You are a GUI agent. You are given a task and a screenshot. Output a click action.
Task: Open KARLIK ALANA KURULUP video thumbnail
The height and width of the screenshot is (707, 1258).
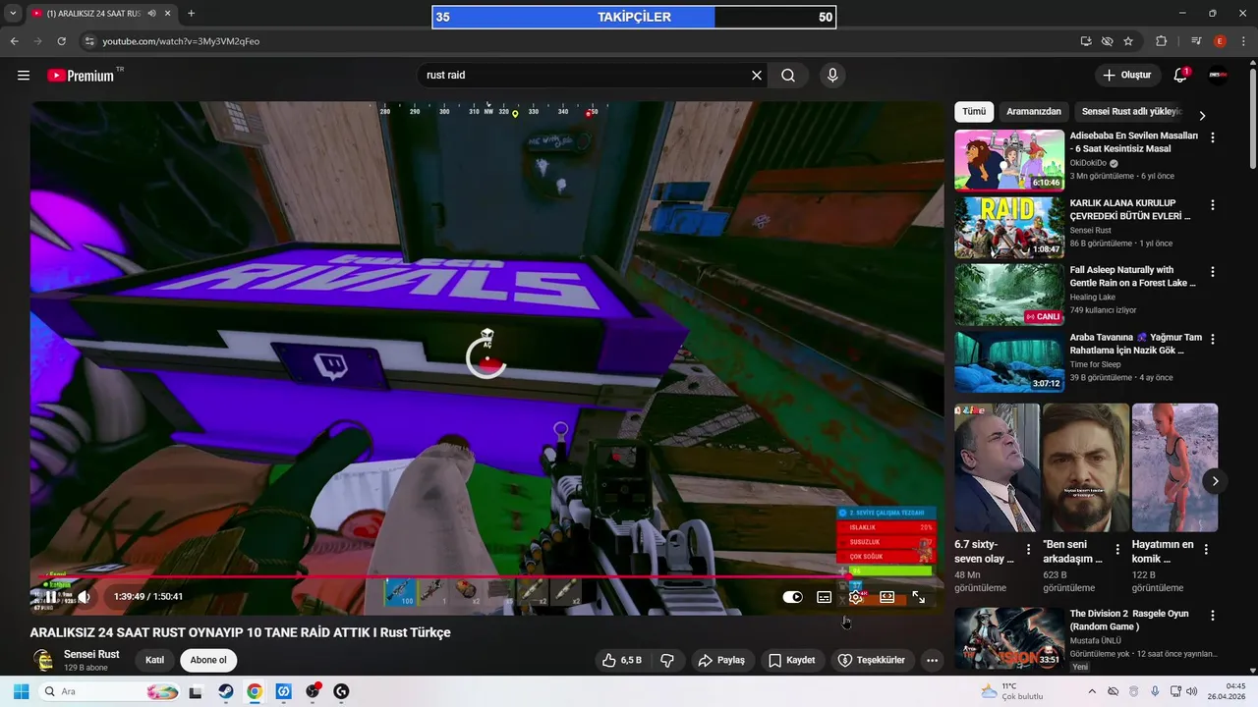(x=1009, y=227)
